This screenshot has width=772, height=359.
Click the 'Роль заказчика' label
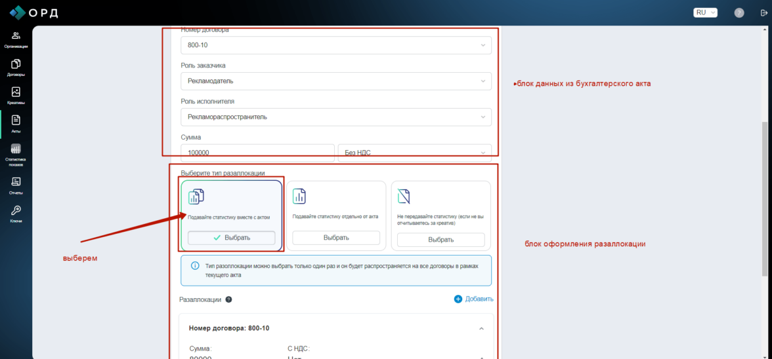pyautogui.click(x=204, y=66)
